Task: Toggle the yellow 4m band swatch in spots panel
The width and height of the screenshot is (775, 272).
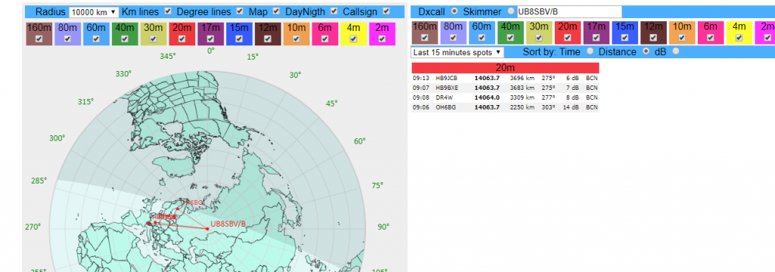Action: coord(739,32)
